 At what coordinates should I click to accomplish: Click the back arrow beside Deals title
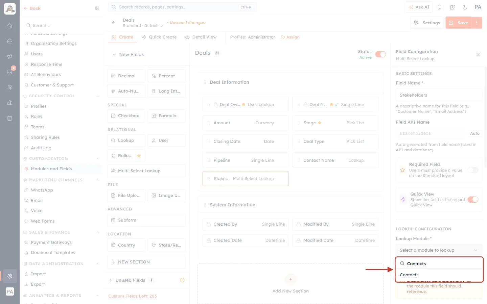pyautogui.click(x=114, y=23)
